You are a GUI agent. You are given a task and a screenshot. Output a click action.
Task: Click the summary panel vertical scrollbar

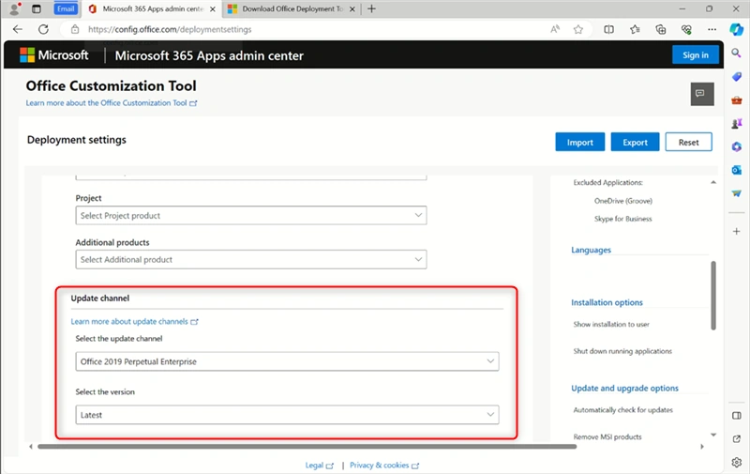tap(713, 296)
